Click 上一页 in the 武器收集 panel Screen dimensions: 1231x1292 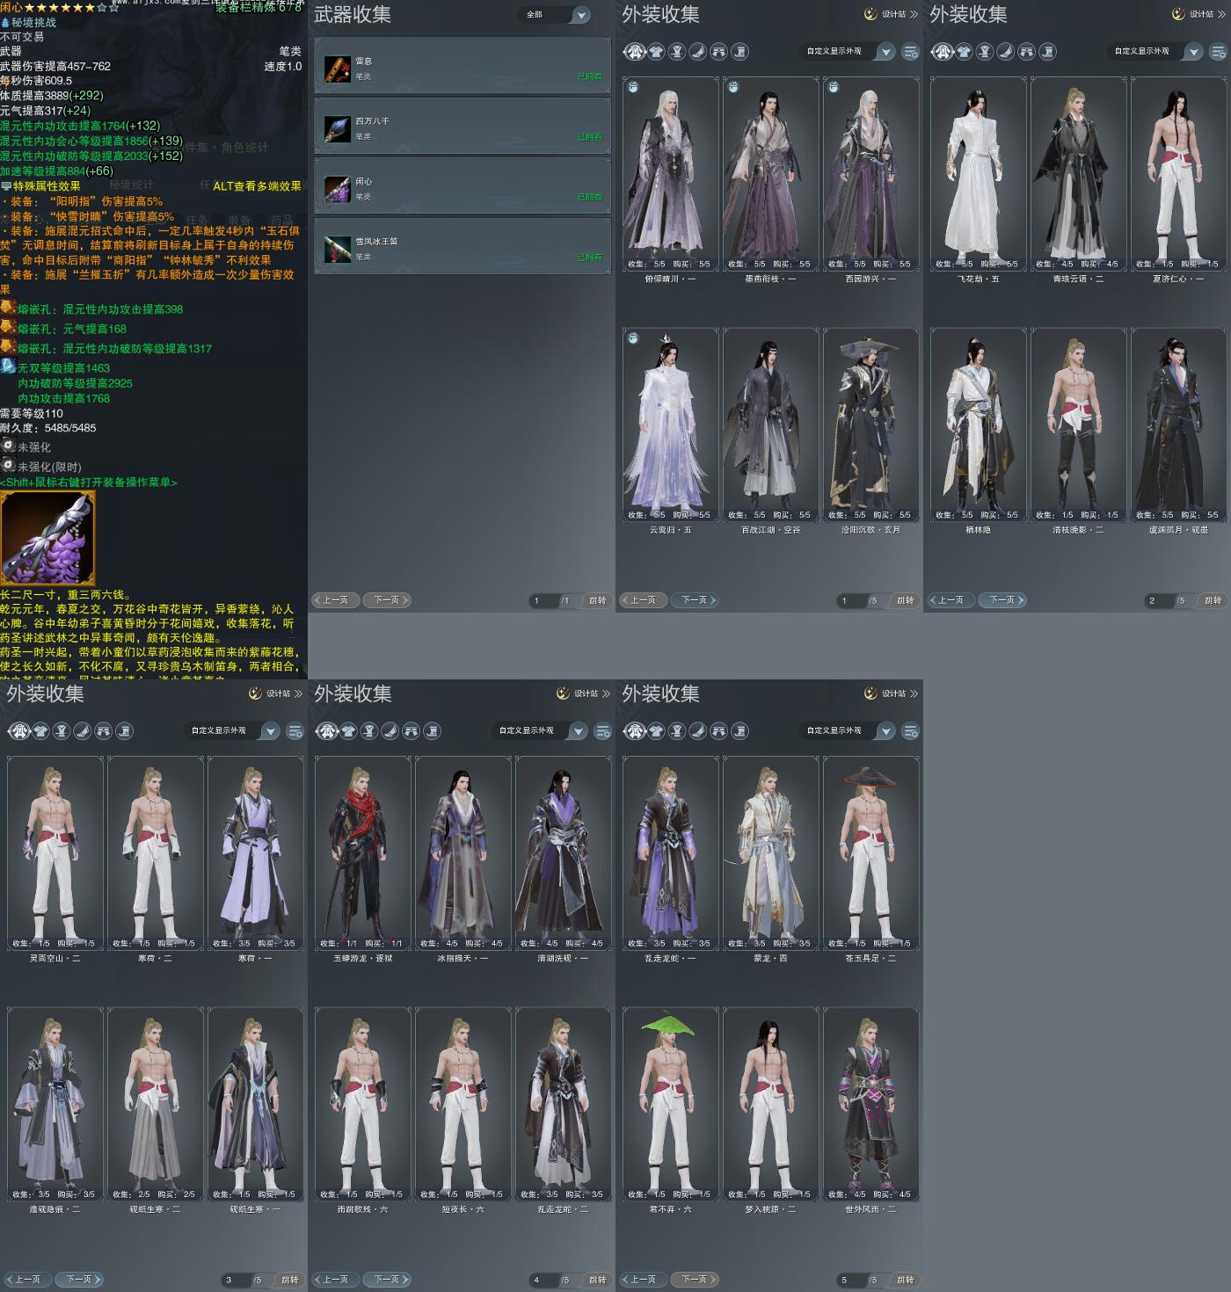click(x=335, y=600)
